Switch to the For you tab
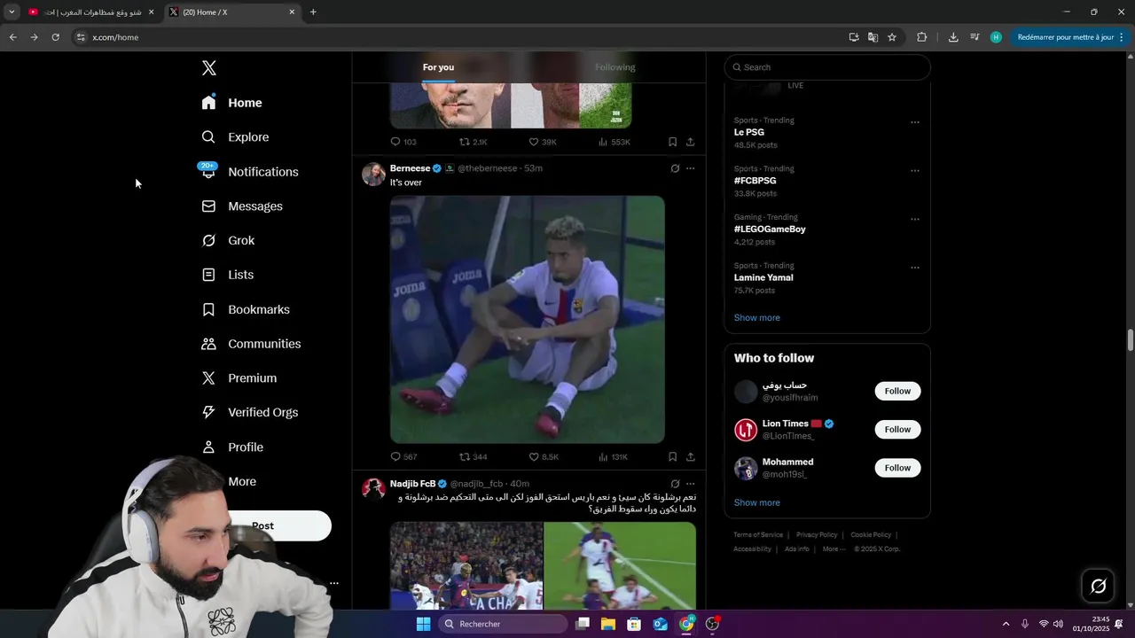Viewport: 1135px width, 638px height. (x=438, y=67)
